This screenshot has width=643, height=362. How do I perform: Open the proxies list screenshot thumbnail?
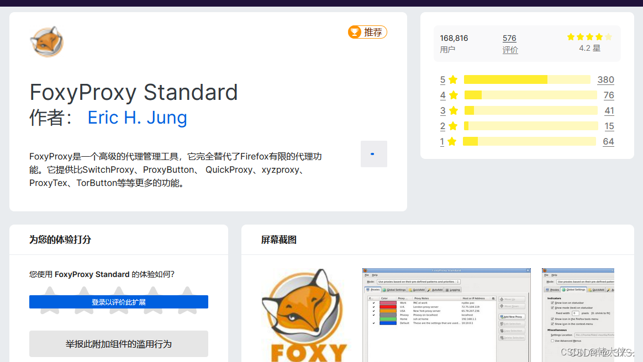click(x=446, y=315)
